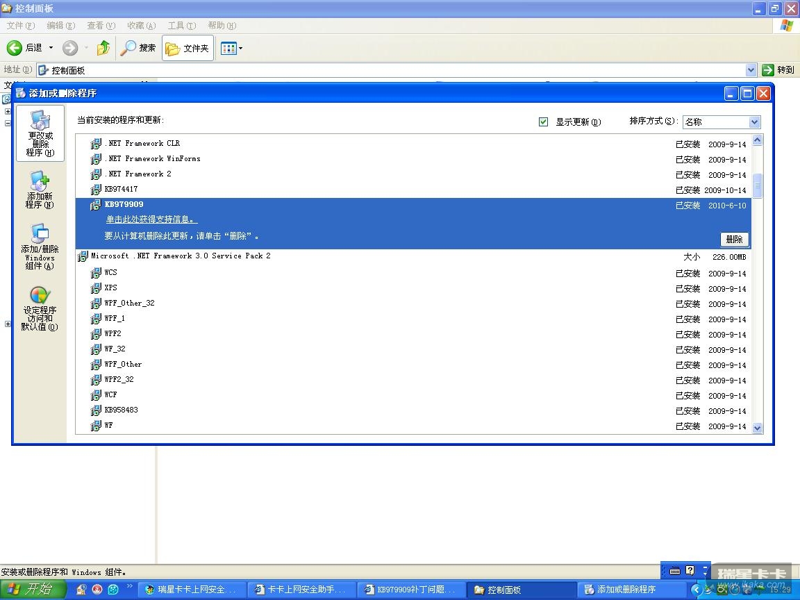Open View (查看) menu
Image resolution: width=800 pixels, height=600 pixels.
(101, 26)
